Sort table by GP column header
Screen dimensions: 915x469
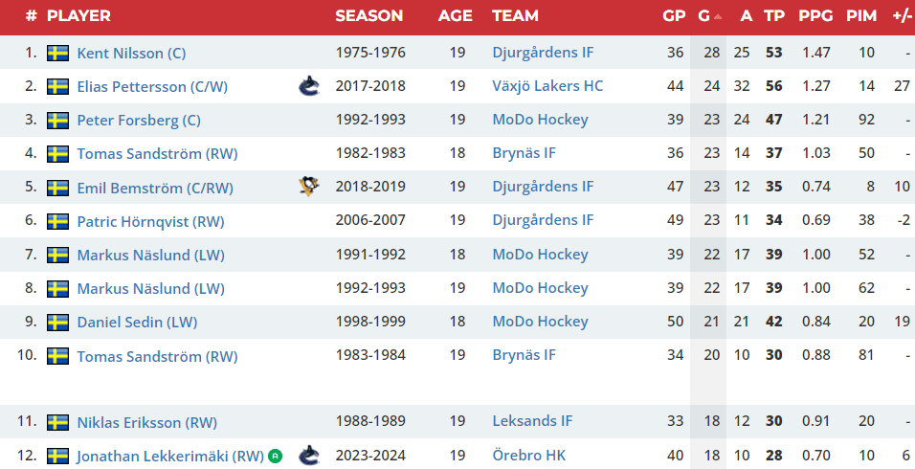pos(674,16)
